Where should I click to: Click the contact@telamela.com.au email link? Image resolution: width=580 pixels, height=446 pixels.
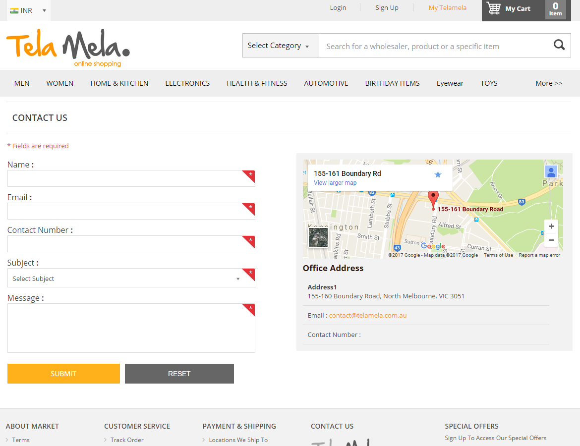(x=368, y=316)
